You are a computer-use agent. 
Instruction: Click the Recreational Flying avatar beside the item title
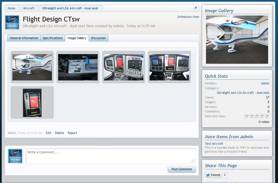[x=12, y=22]
